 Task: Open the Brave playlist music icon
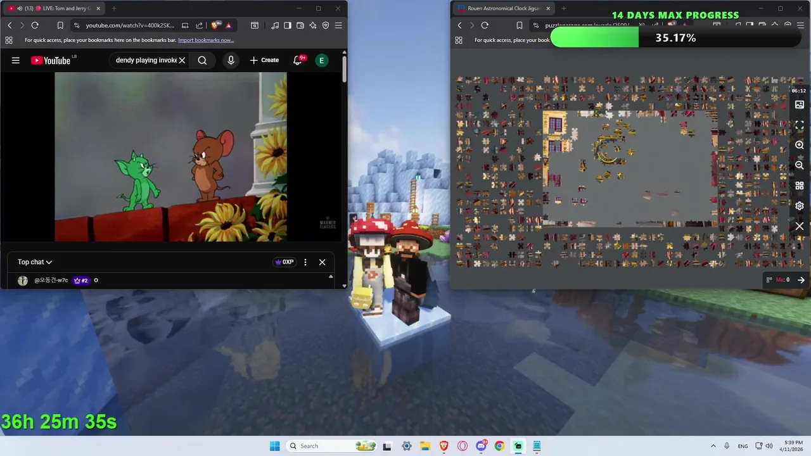point(275,25)
